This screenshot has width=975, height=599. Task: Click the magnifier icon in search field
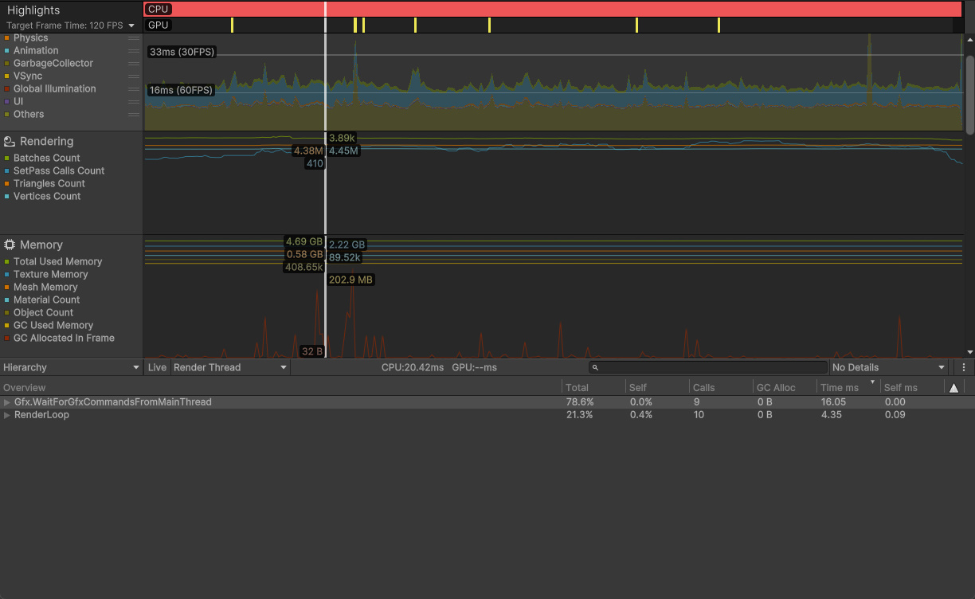(x=595, y=368)
